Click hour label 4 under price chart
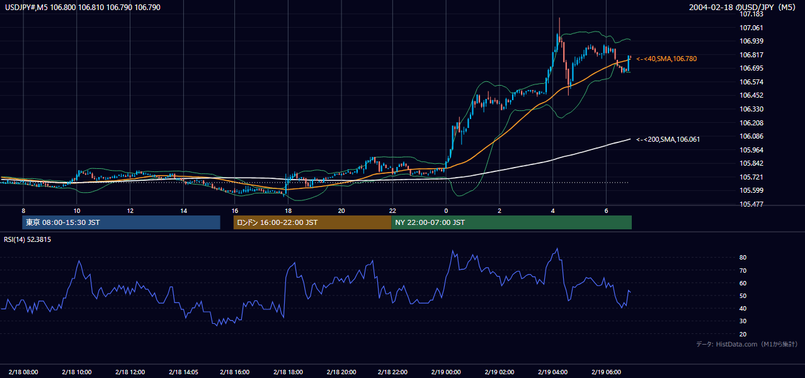Image resolution: width=805 pixels, height=378 pixels. click(552, 210)
